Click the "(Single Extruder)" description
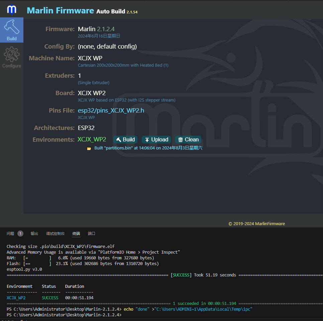 pyautogui.click(x=94, y=82)
